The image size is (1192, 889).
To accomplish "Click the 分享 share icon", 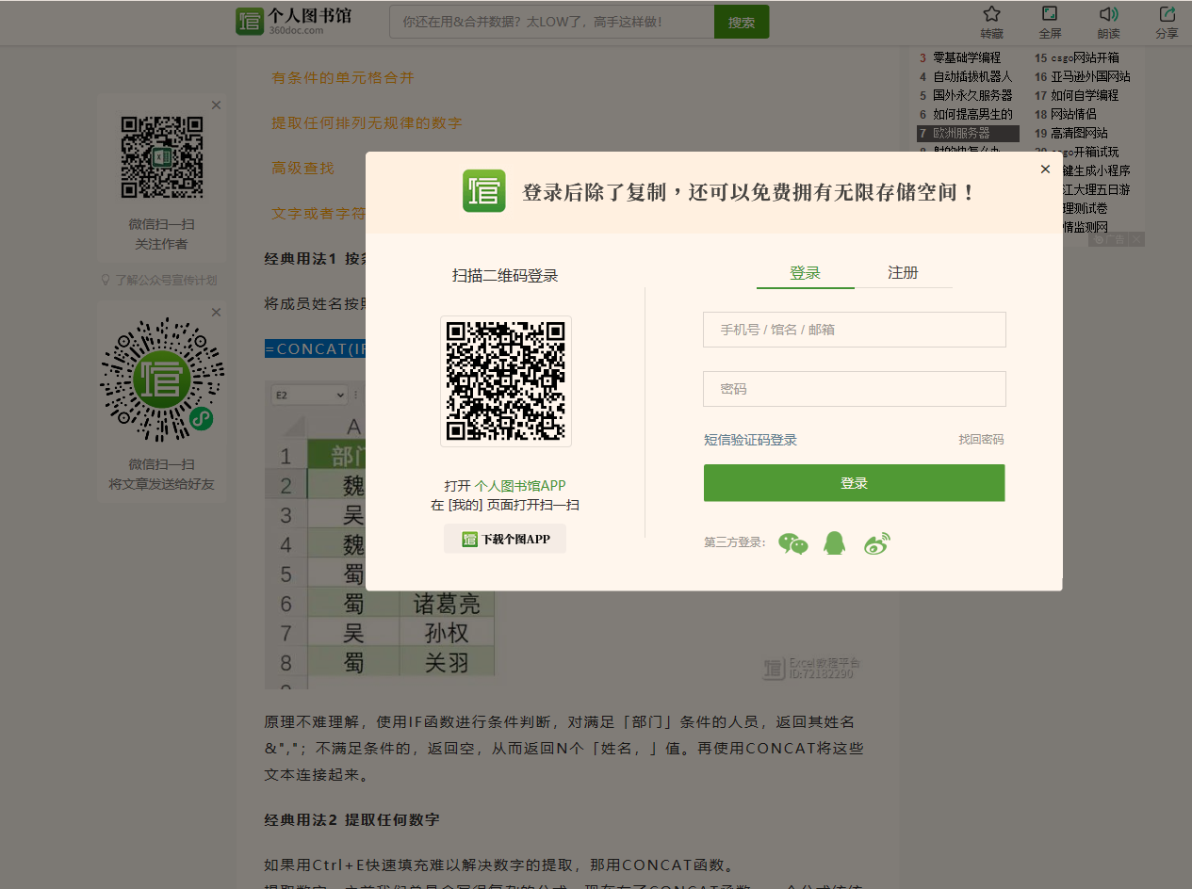I will point(1167,14).
